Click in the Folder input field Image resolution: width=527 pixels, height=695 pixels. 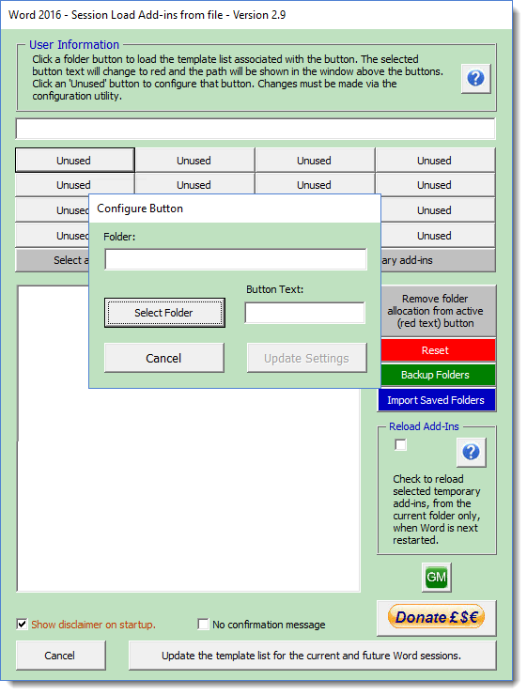(x=236, y=259)
